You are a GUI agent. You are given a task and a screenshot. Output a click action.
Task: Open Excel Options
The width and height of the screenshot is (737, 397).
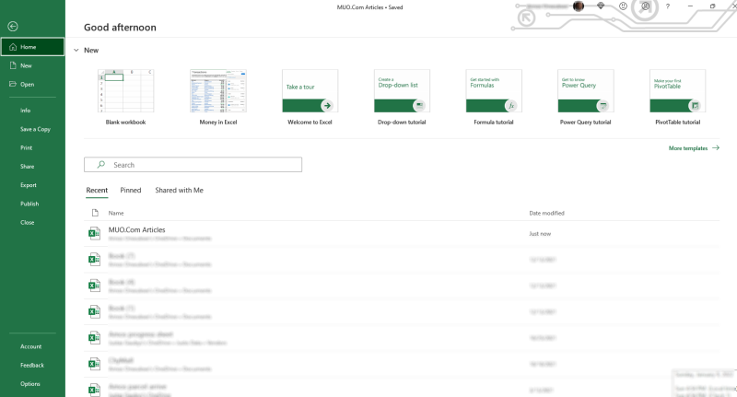tap(30, 384)
